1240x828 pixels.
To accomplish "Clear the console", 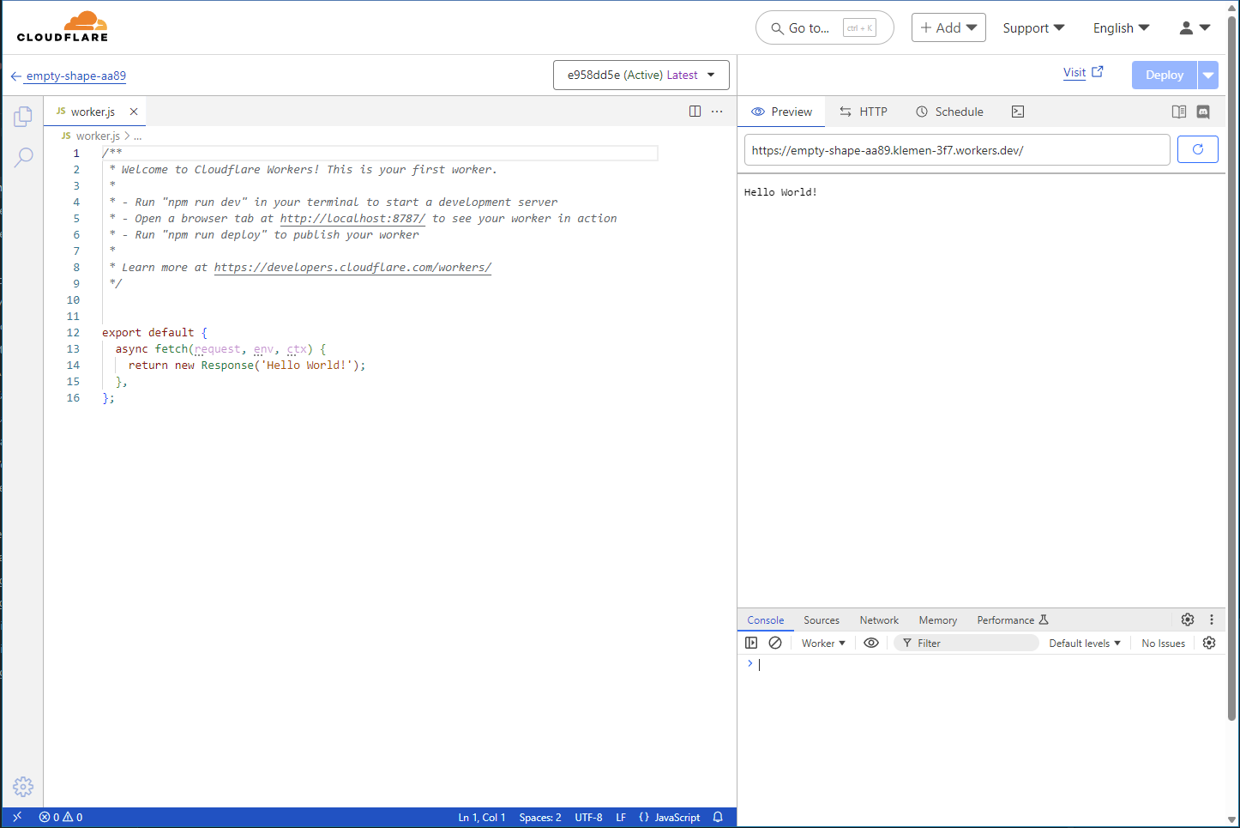I will click(x=775, y=643).
